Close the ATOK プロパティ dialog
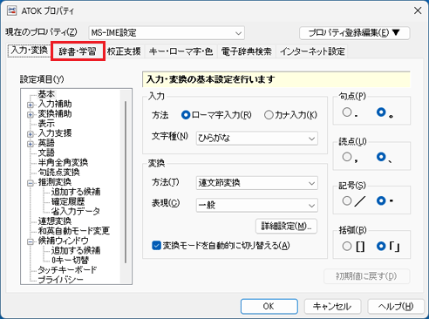 pos(418,10)
